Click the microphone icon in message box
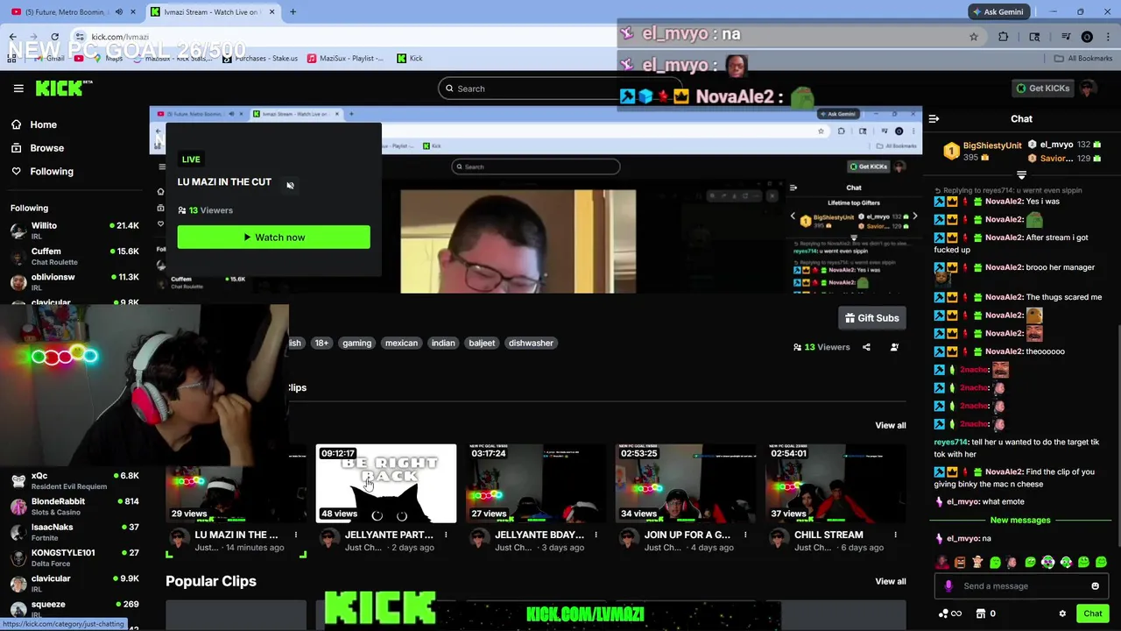 point(948,586)
